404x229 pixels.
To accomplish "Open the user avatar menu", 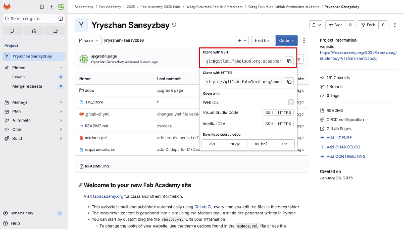I will (61, 7).
